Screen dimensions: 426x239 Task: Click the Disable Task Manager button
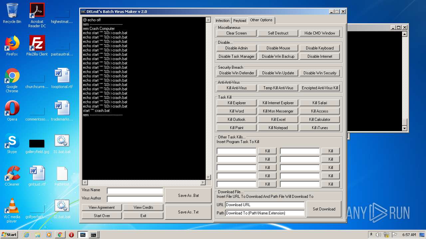tap(237, 56)
